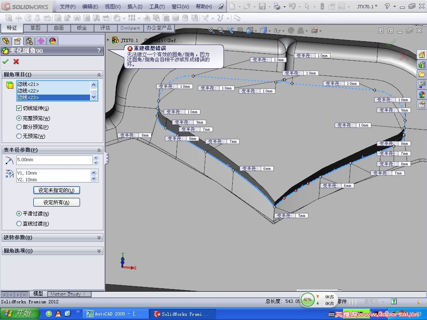Viewport: 427px width, 320px height.
Task: Click the Reference Geometry icon
Action: tap(206, 18)
